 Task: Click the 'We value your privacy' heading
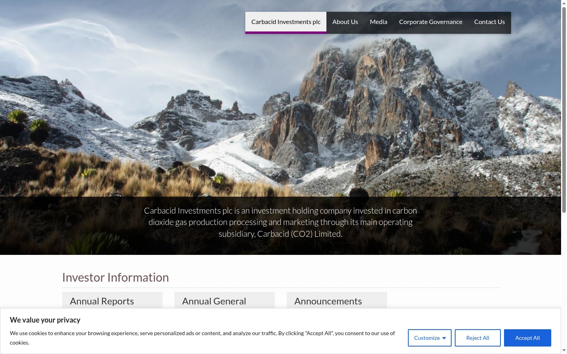[x=45, y=320]
